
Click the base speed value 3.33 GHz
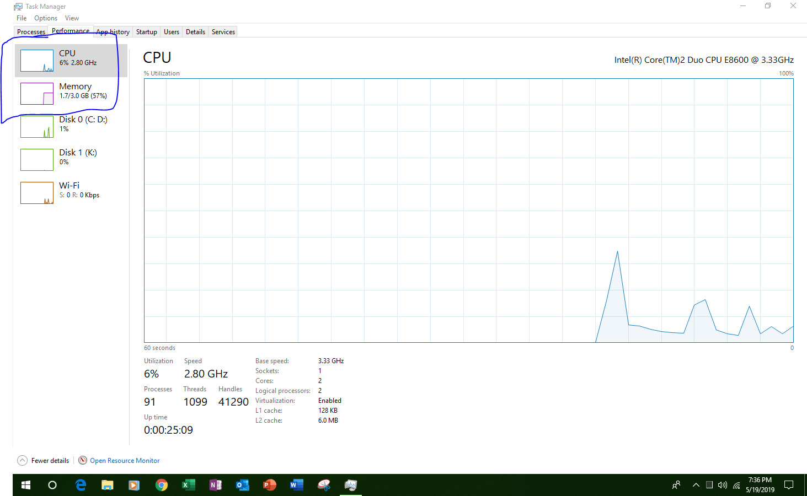[x=331, y=361]
